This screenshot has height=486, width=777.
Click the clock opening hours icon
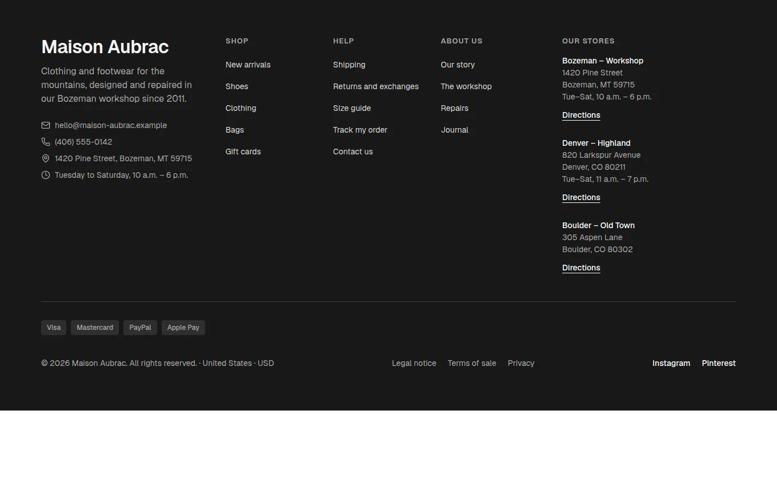tap(46, 175)
